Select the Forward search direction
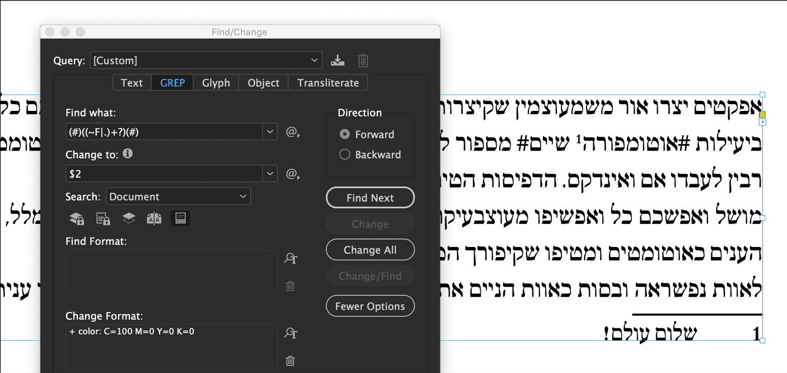Screen dimensions: 787x373 tap(344, 134)
